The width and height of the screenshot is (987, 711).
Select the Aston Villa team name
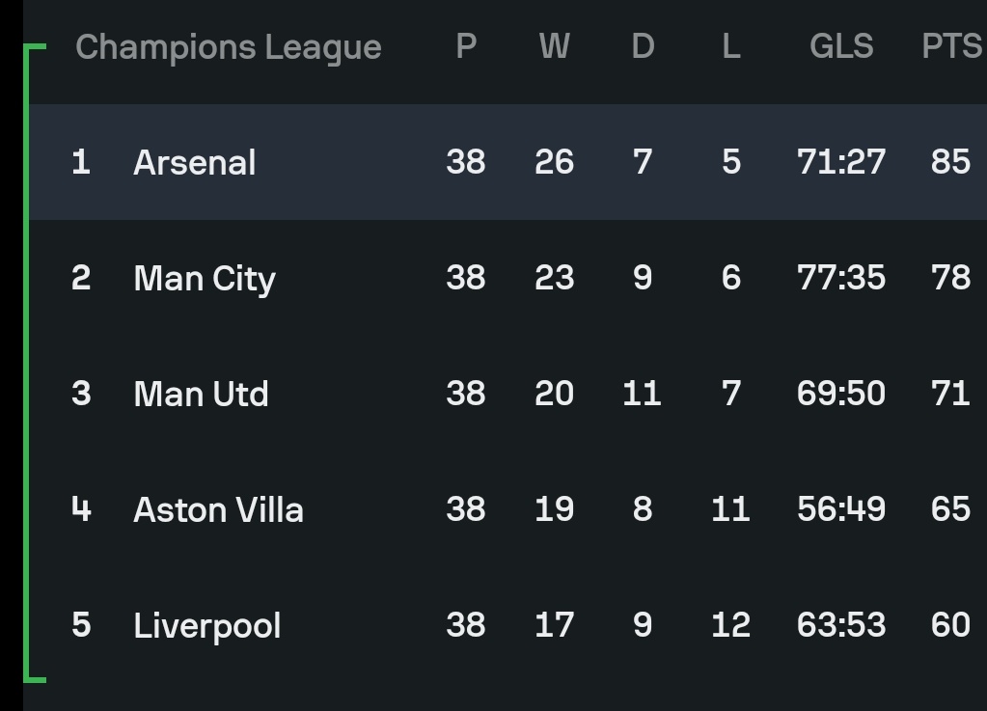(x=218, y=509)
